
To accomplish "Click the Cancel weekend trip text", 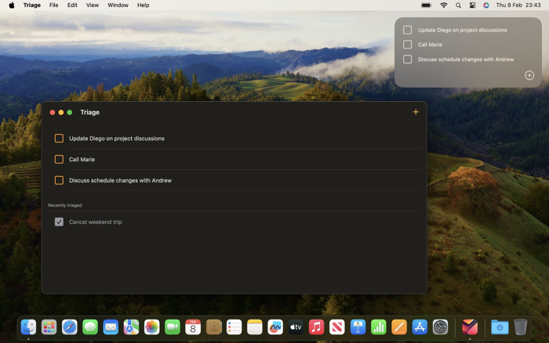I will pos(95,222).
